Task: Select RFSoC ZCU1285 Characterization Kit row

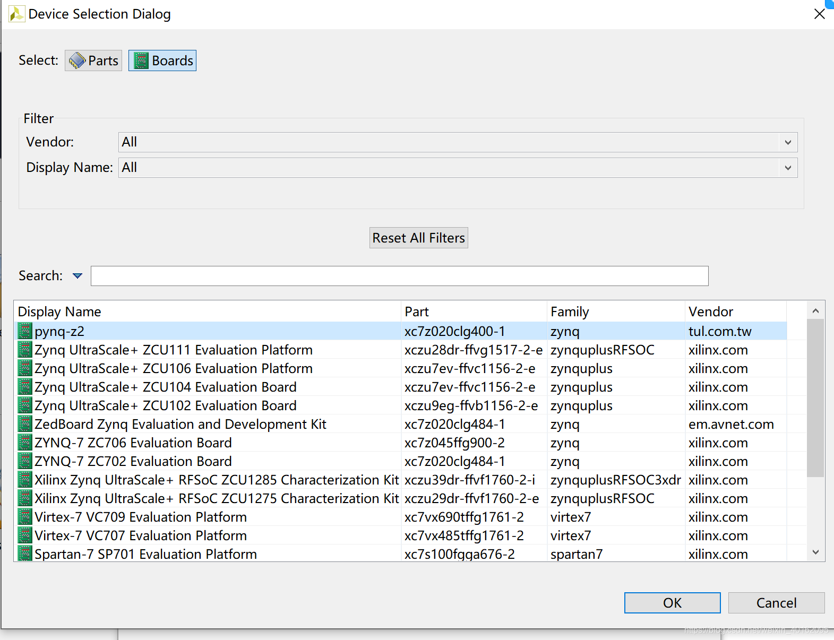Action: click(x=401, y=480)
